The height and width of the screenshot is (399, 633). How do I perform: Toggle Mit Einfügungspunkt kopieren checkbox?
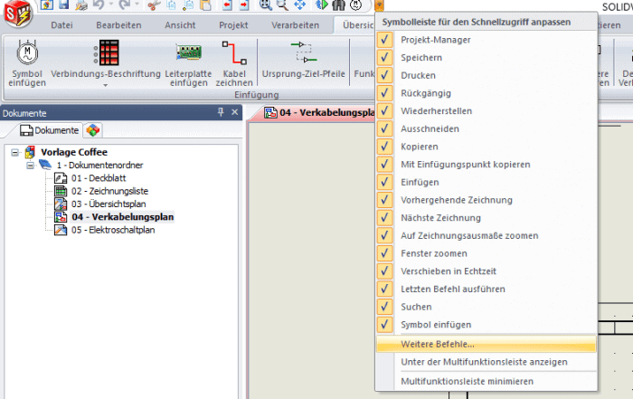point(384,164)
